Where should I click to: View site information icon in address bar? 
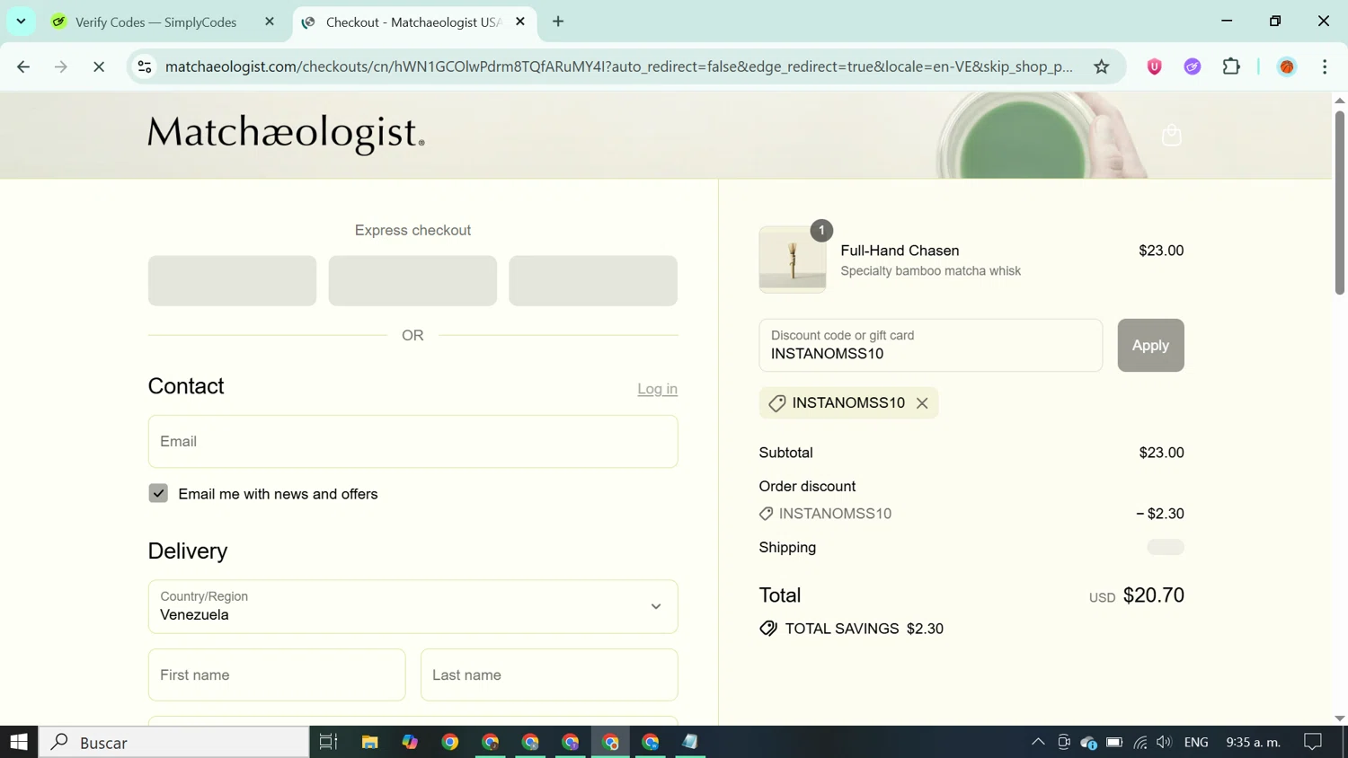click(x=145, y=66)
